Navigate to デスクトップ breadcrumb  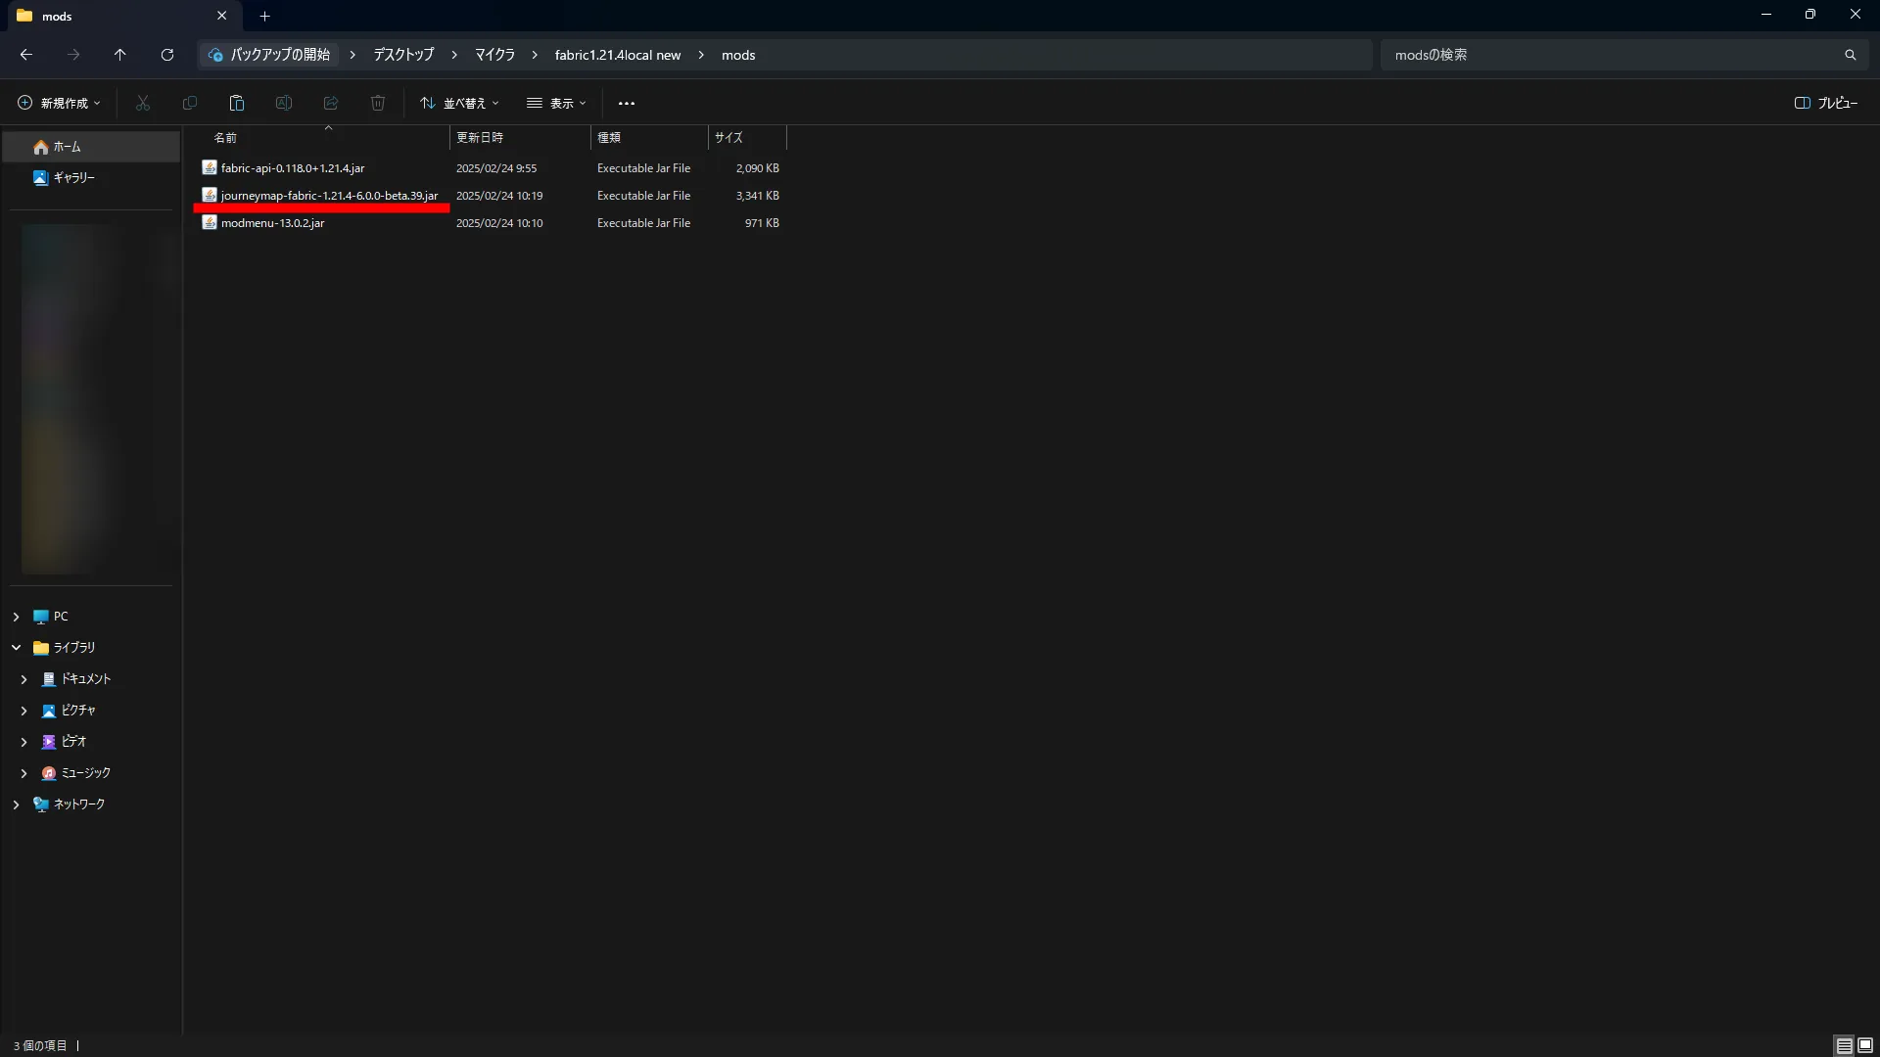403,55
